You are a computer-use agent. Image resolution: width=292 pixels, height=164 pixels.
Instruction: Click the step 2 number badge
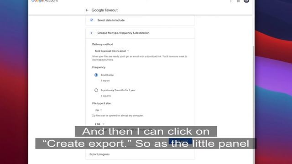[91, 33]
